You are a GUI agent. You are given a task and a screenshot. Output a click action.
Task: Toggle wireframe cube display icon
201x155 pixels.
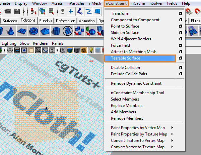point(63,50)
